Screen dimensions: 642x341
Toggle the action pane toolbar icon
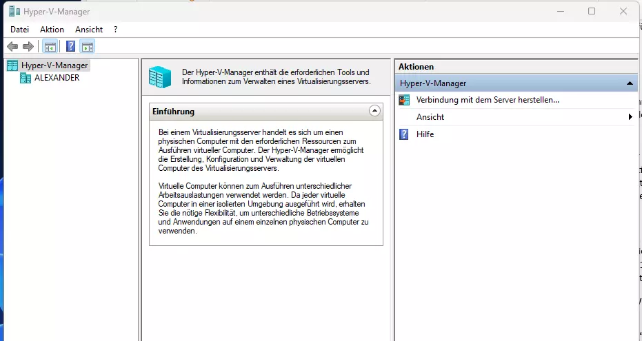[x=87, y=46]
